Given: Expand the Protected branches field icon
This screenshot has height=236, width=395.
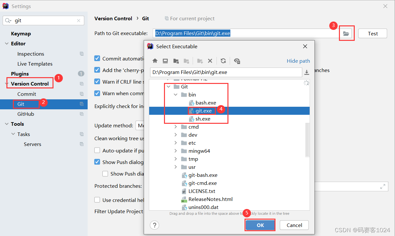Looking at the screenshot, I should point(383,186).
